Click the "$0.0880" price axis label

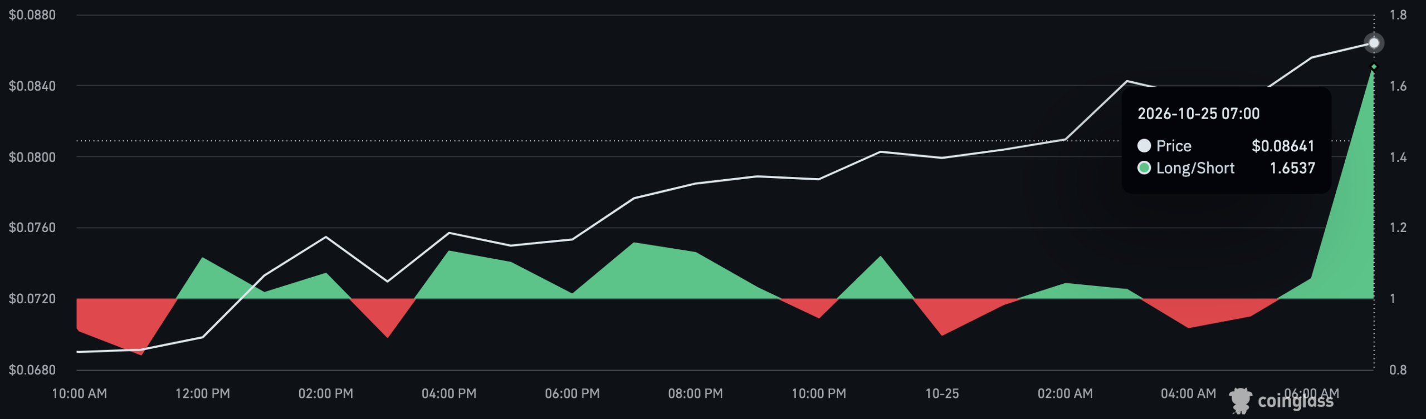pos(32,15)
